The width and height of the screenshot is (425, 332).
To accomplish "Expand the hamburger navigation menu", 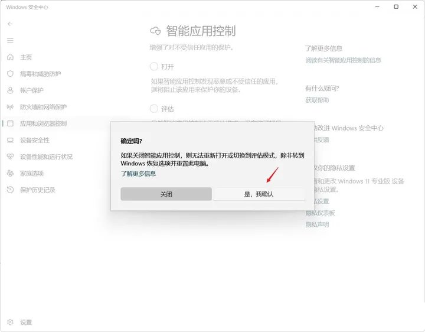I will click(10, 40).
